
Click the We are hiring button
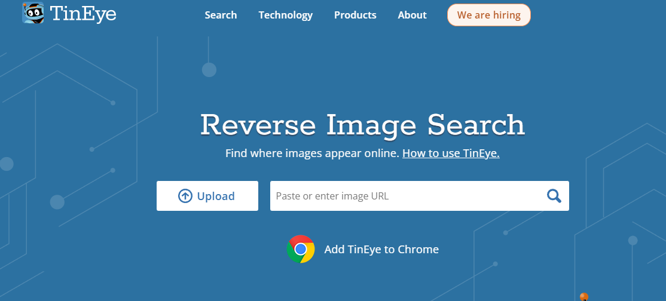point(489,16)
